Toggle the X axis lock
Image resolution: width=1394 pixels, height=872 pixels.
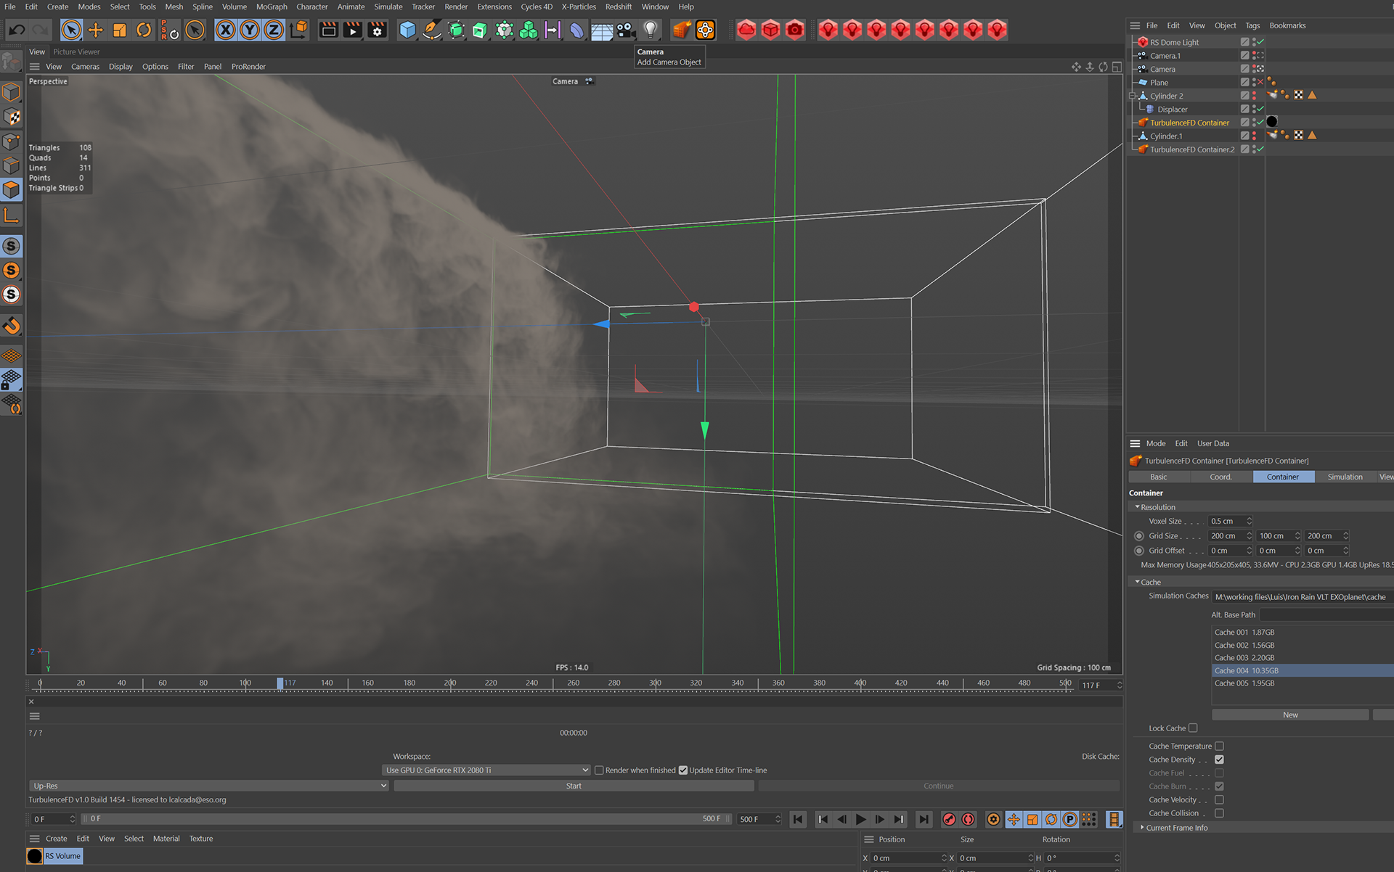point(226,30)
